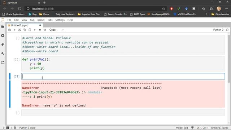This screenshot has height=130, width=231.
Task: Click the comments cell about Local and Global
Action: (x=123, y=44)
